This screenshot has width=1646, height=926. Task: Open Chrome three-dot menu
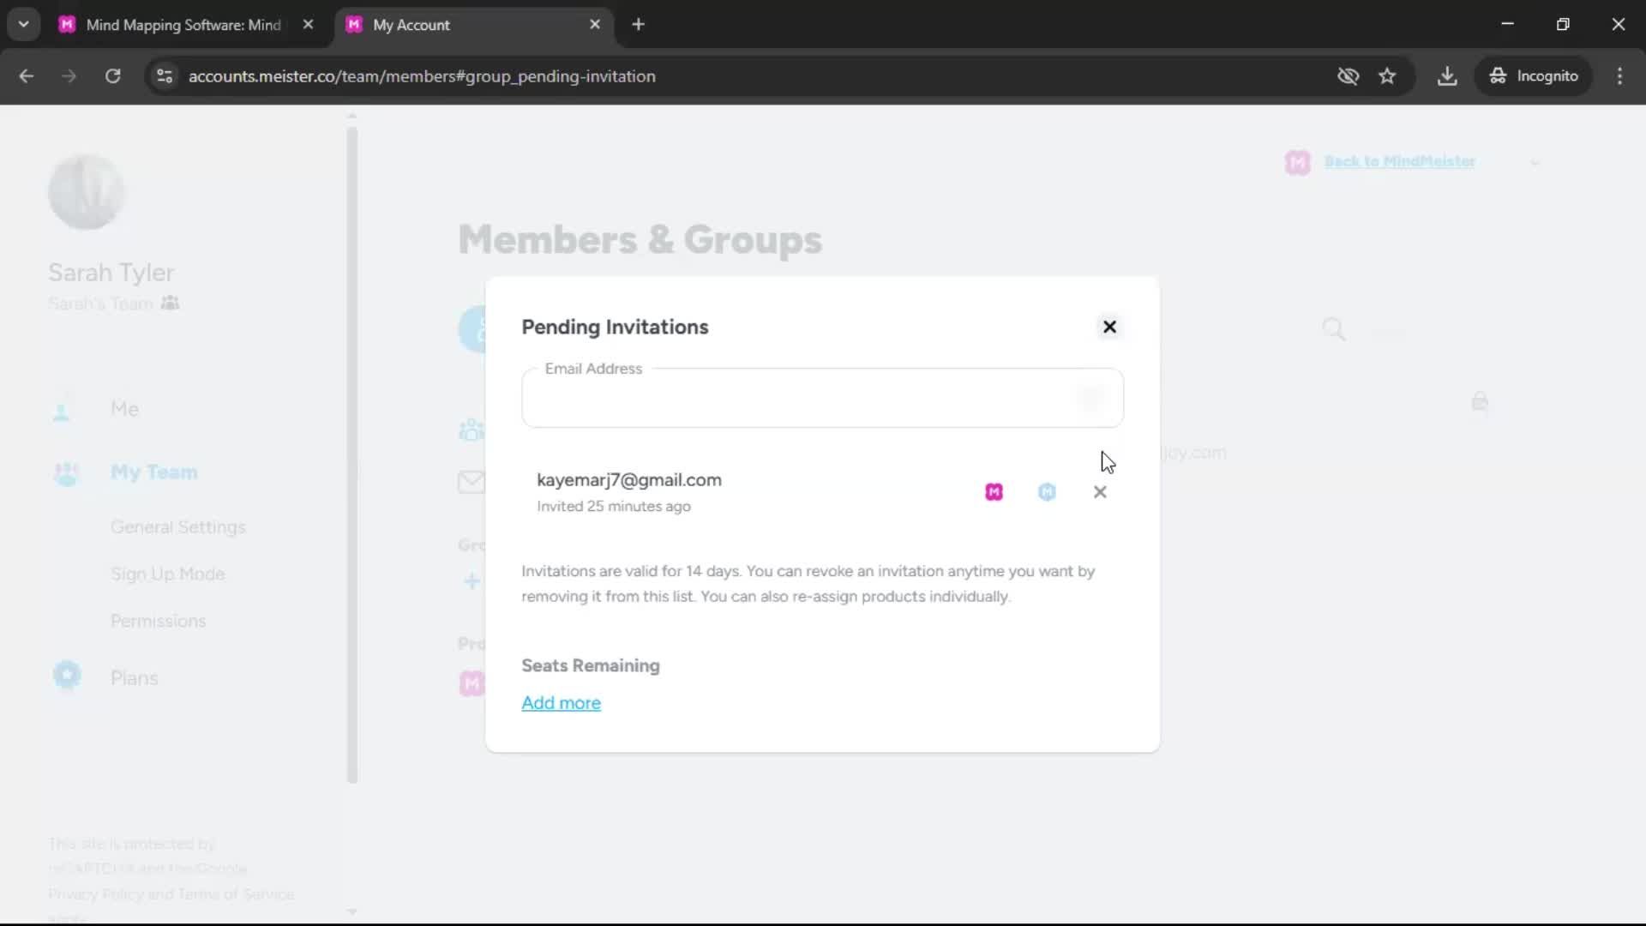(1619, 76)
